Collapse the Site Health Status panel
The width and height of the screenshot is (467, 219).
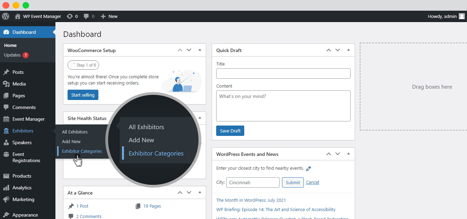[x=200, y=118]
